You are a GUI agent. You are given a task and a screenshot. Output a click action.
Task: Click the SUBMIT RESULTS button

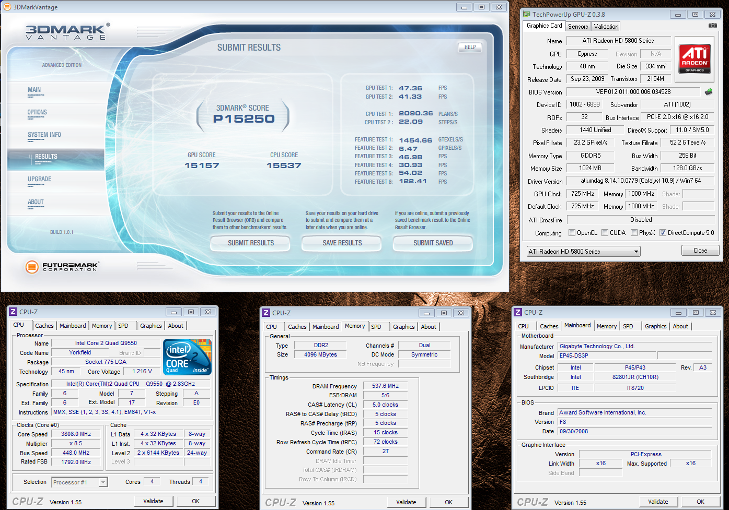click(250, 243)
